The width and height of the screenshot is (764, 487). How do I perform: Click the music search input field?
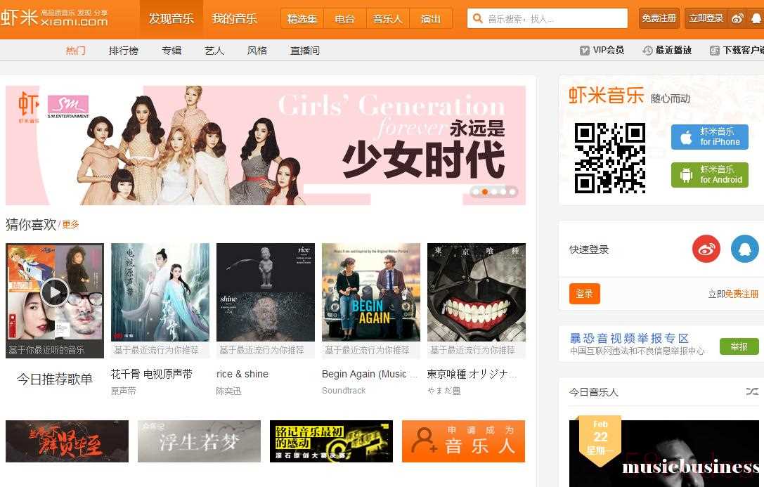(x=548, y=18)
